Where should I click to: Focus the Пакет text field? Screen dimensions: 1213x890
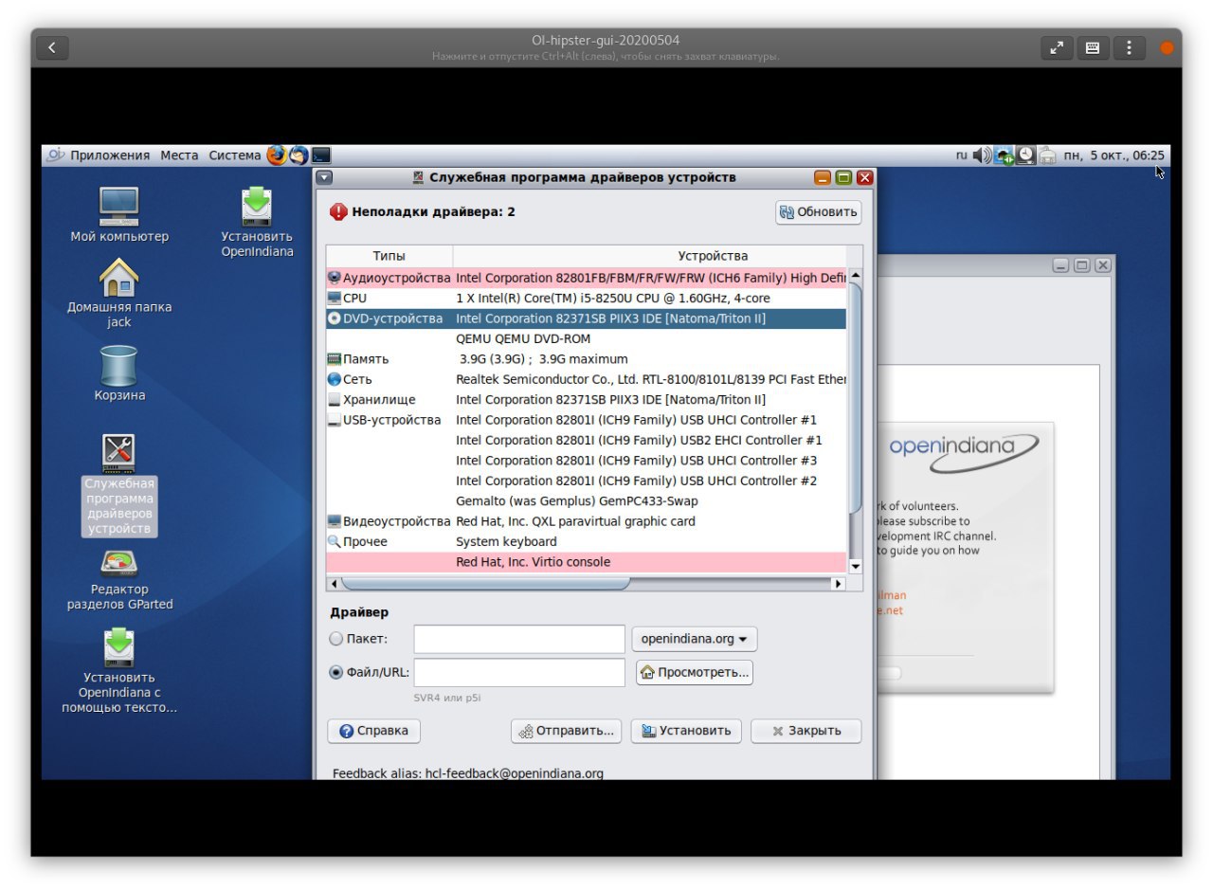pyautogui.click(x=519, y=639)
